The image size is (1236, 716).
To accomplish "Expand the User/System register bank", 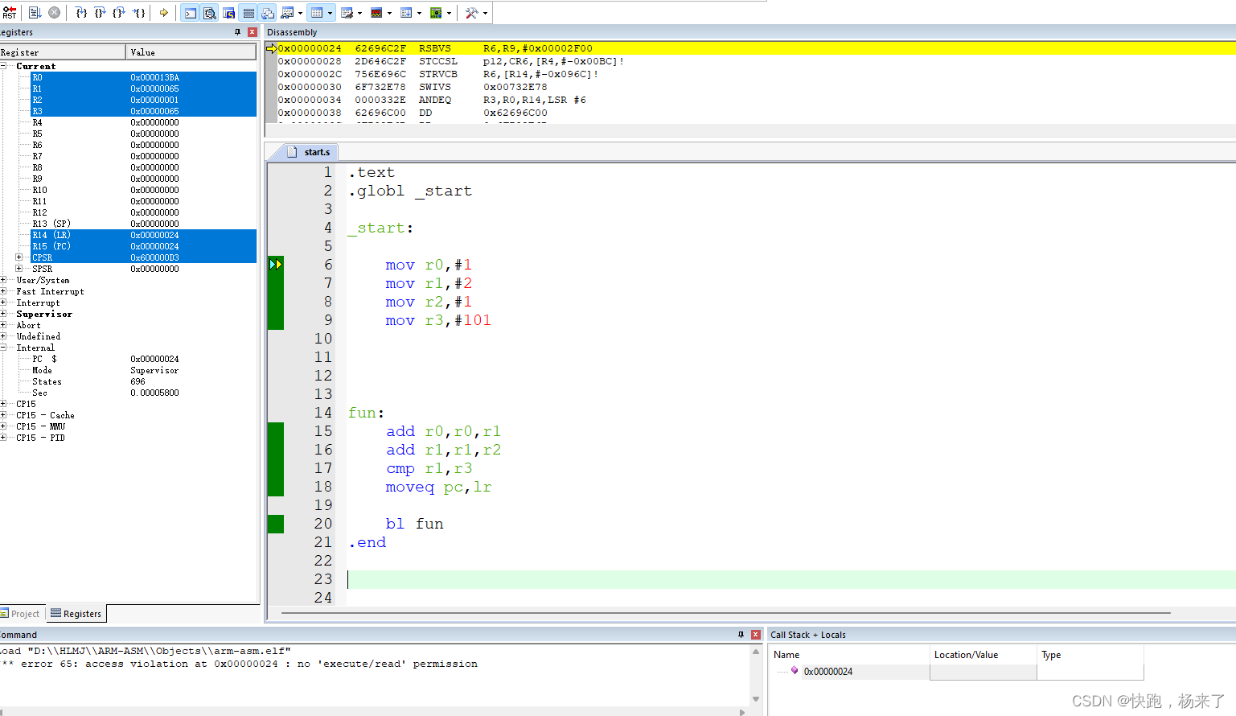I will [x=3, y=280].
